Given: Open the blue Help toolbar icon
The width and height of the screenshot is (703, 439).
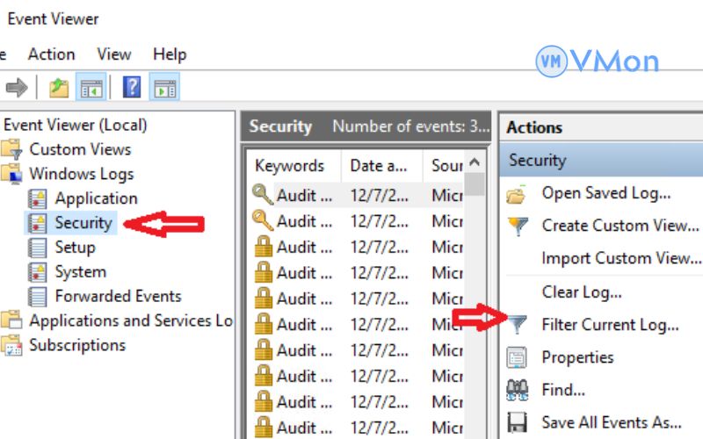Looking at the screenshot, I should click(132, 87).
